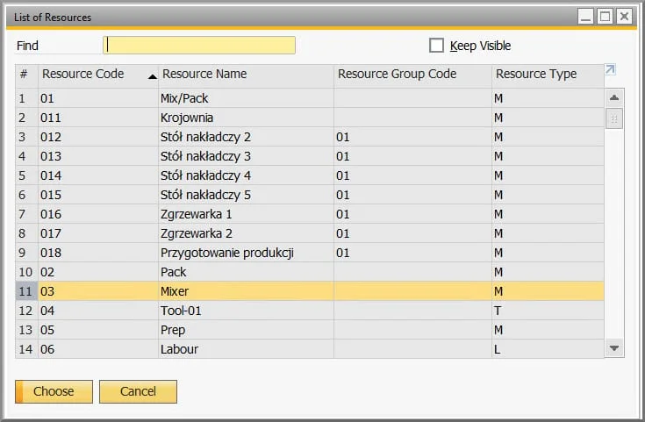645x422 pixels.
Task: Click the scroll up arrow in resources list
Action: [x=614, y=98]
